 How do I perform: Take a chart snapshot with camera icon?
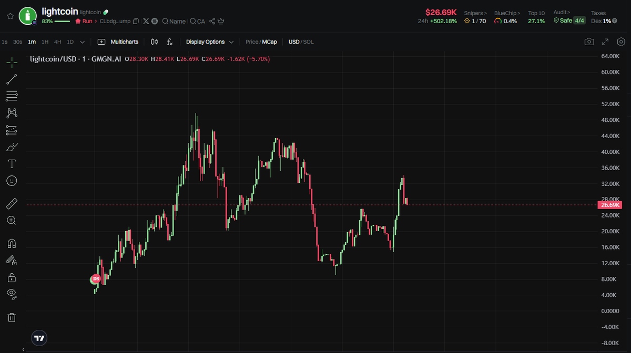[590, 41]
